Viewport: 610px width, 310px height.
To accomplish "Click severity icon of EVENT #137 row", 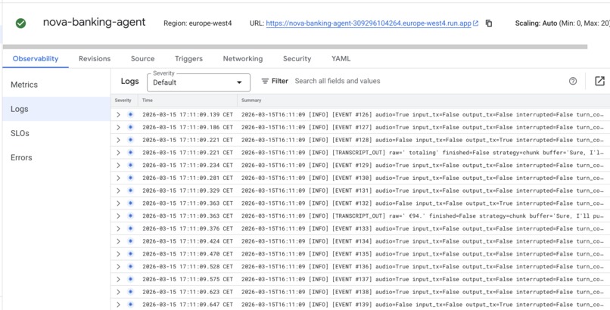I will 130,279.
